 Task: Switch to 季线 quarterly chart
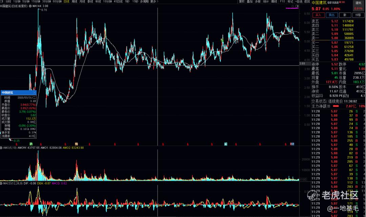click(x=90, y=1)
